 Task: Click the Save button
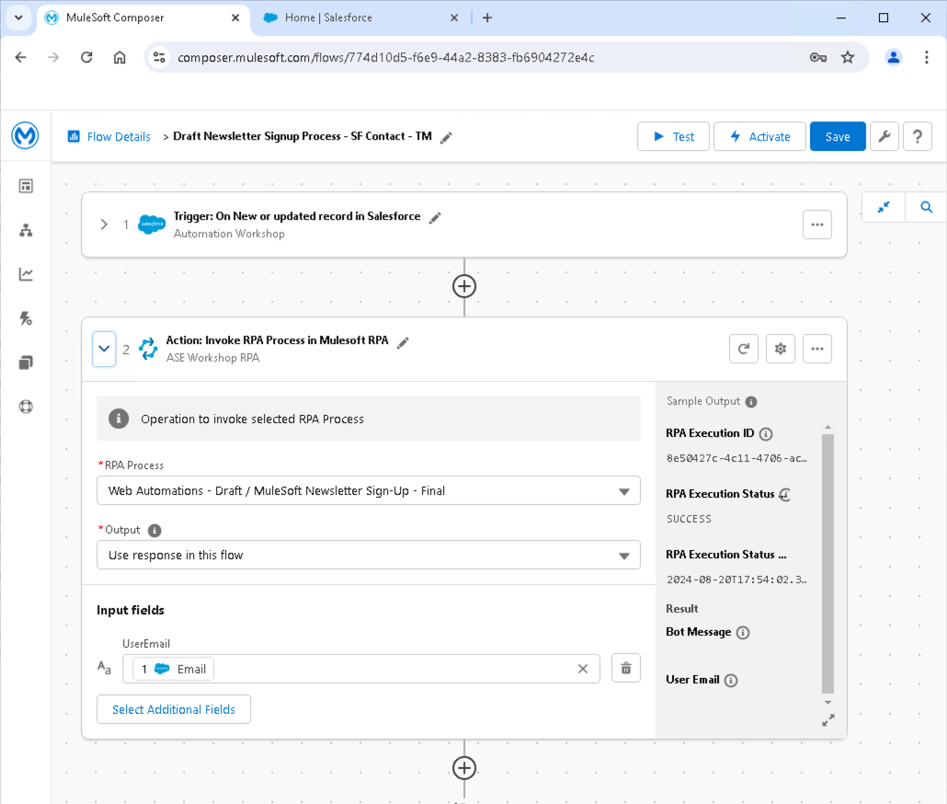[x=837, y=136]
